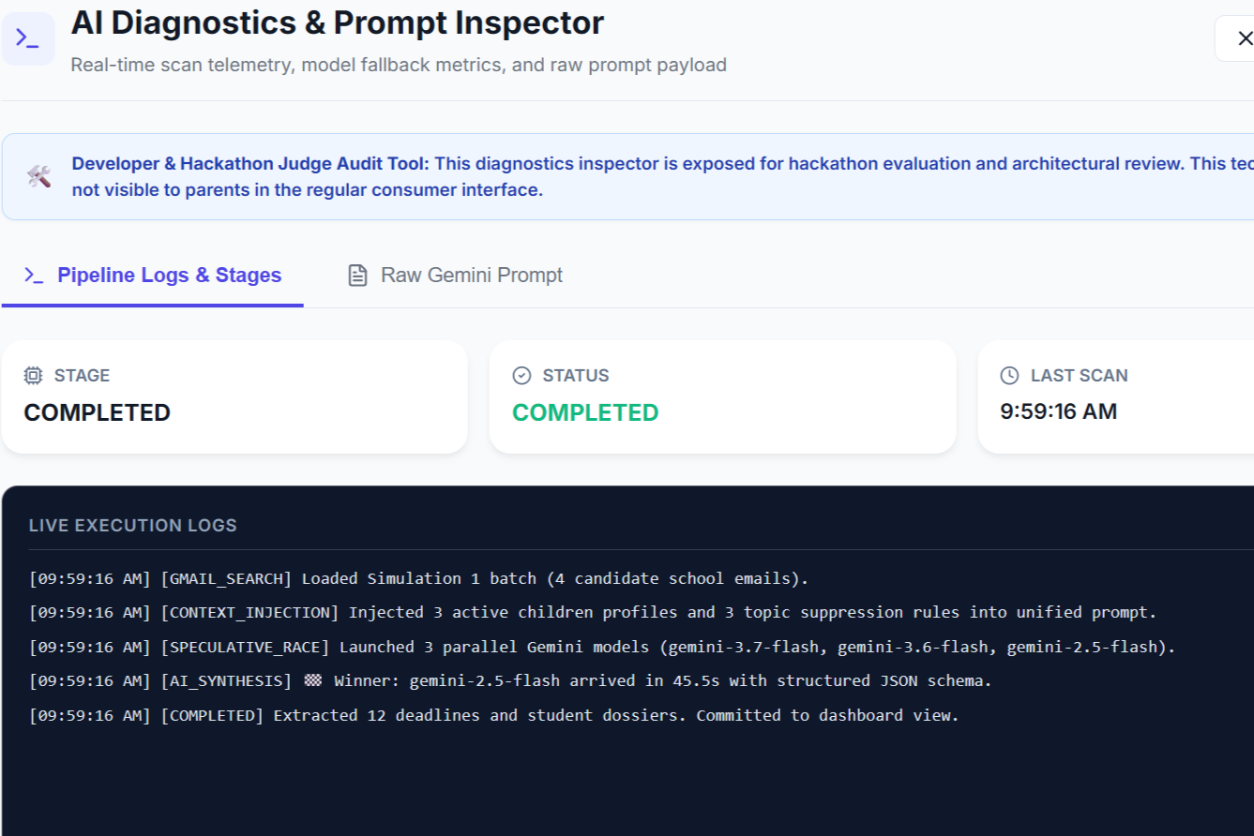
Task: Click the GMAIL_SEARCH log entry line
Action: point(418,578)
